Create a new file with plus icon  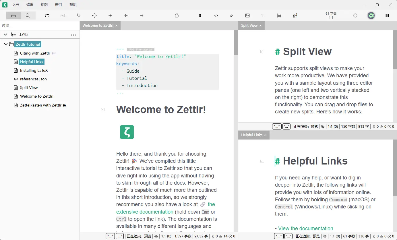(x=110, y=16)
